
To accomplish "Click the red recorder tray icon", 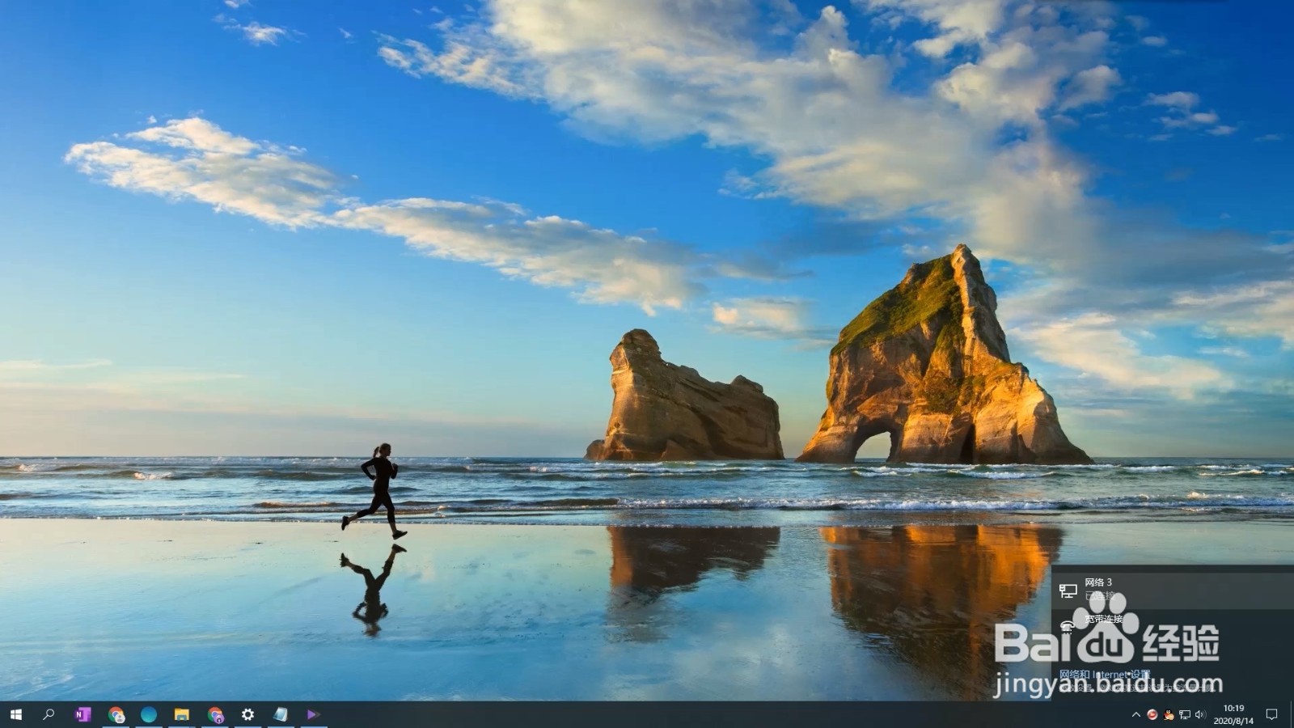I will (x=1152, y=715).
